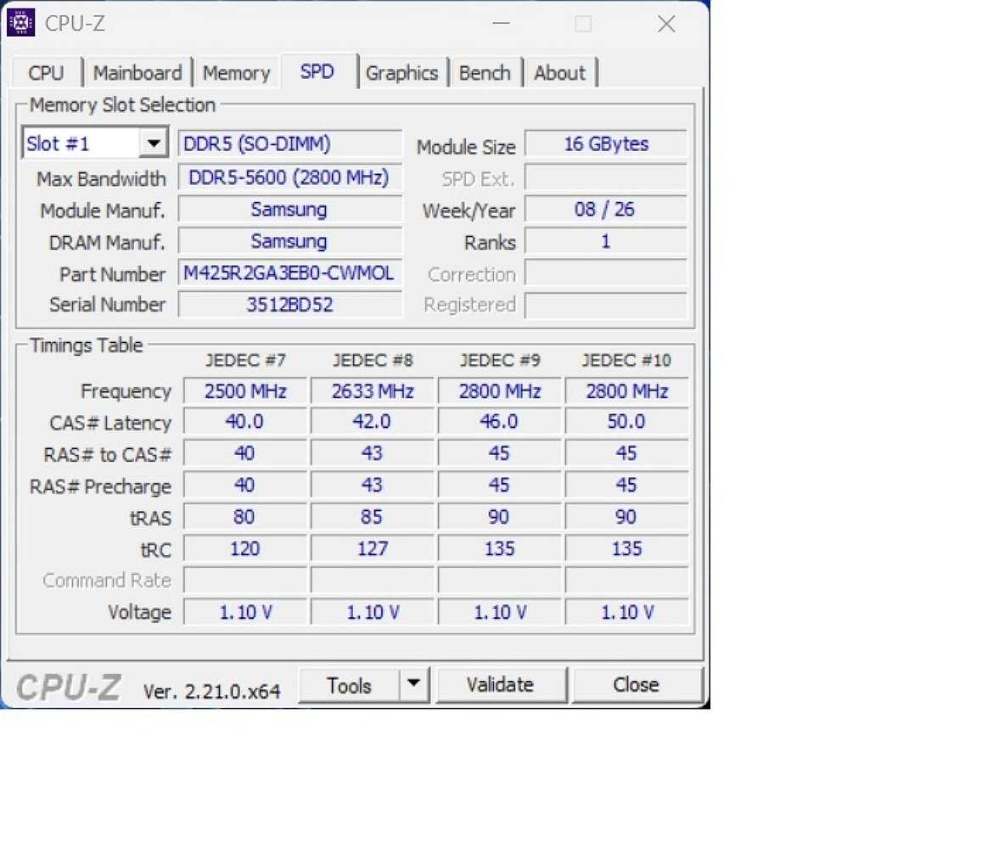Viewport: 982px width, 848px height.
Task: Select the SPD tab
Action: pos(317,71)
